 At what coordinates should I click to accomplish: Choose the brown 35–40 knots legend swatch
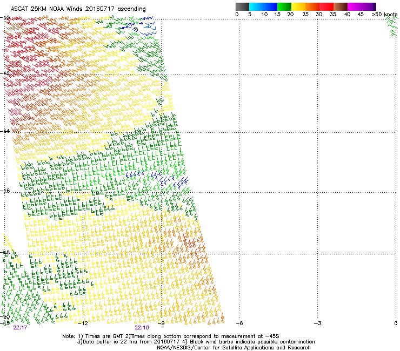341,6
